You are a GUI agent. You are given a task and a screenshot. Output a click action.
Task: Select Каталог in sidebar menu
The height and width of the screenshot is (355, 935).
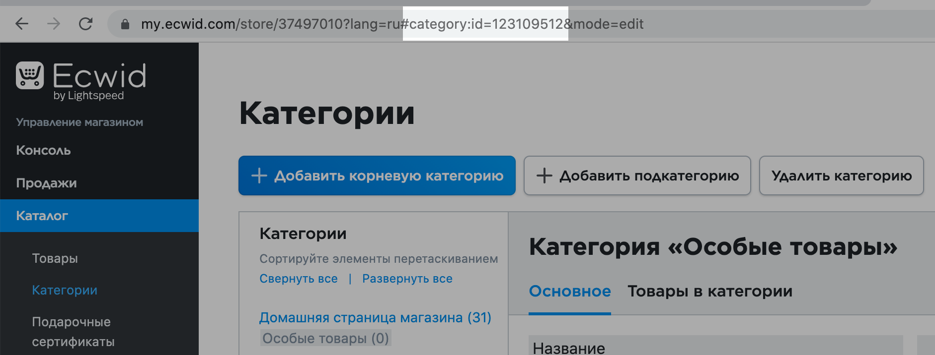coord(99,216)
